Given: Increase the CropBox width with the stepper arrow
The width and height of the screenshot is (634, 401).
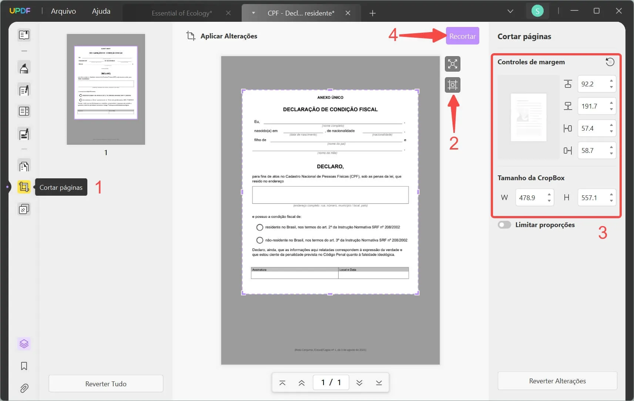Looking at the screenshot, I should (550, 195).
